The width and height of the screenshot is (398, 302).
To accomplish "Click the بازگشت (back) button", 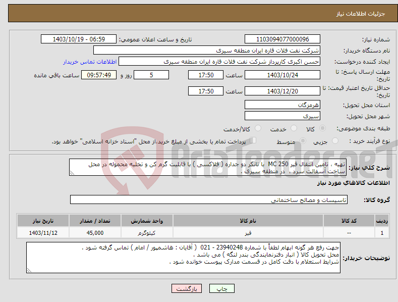I will click(187, 288).
